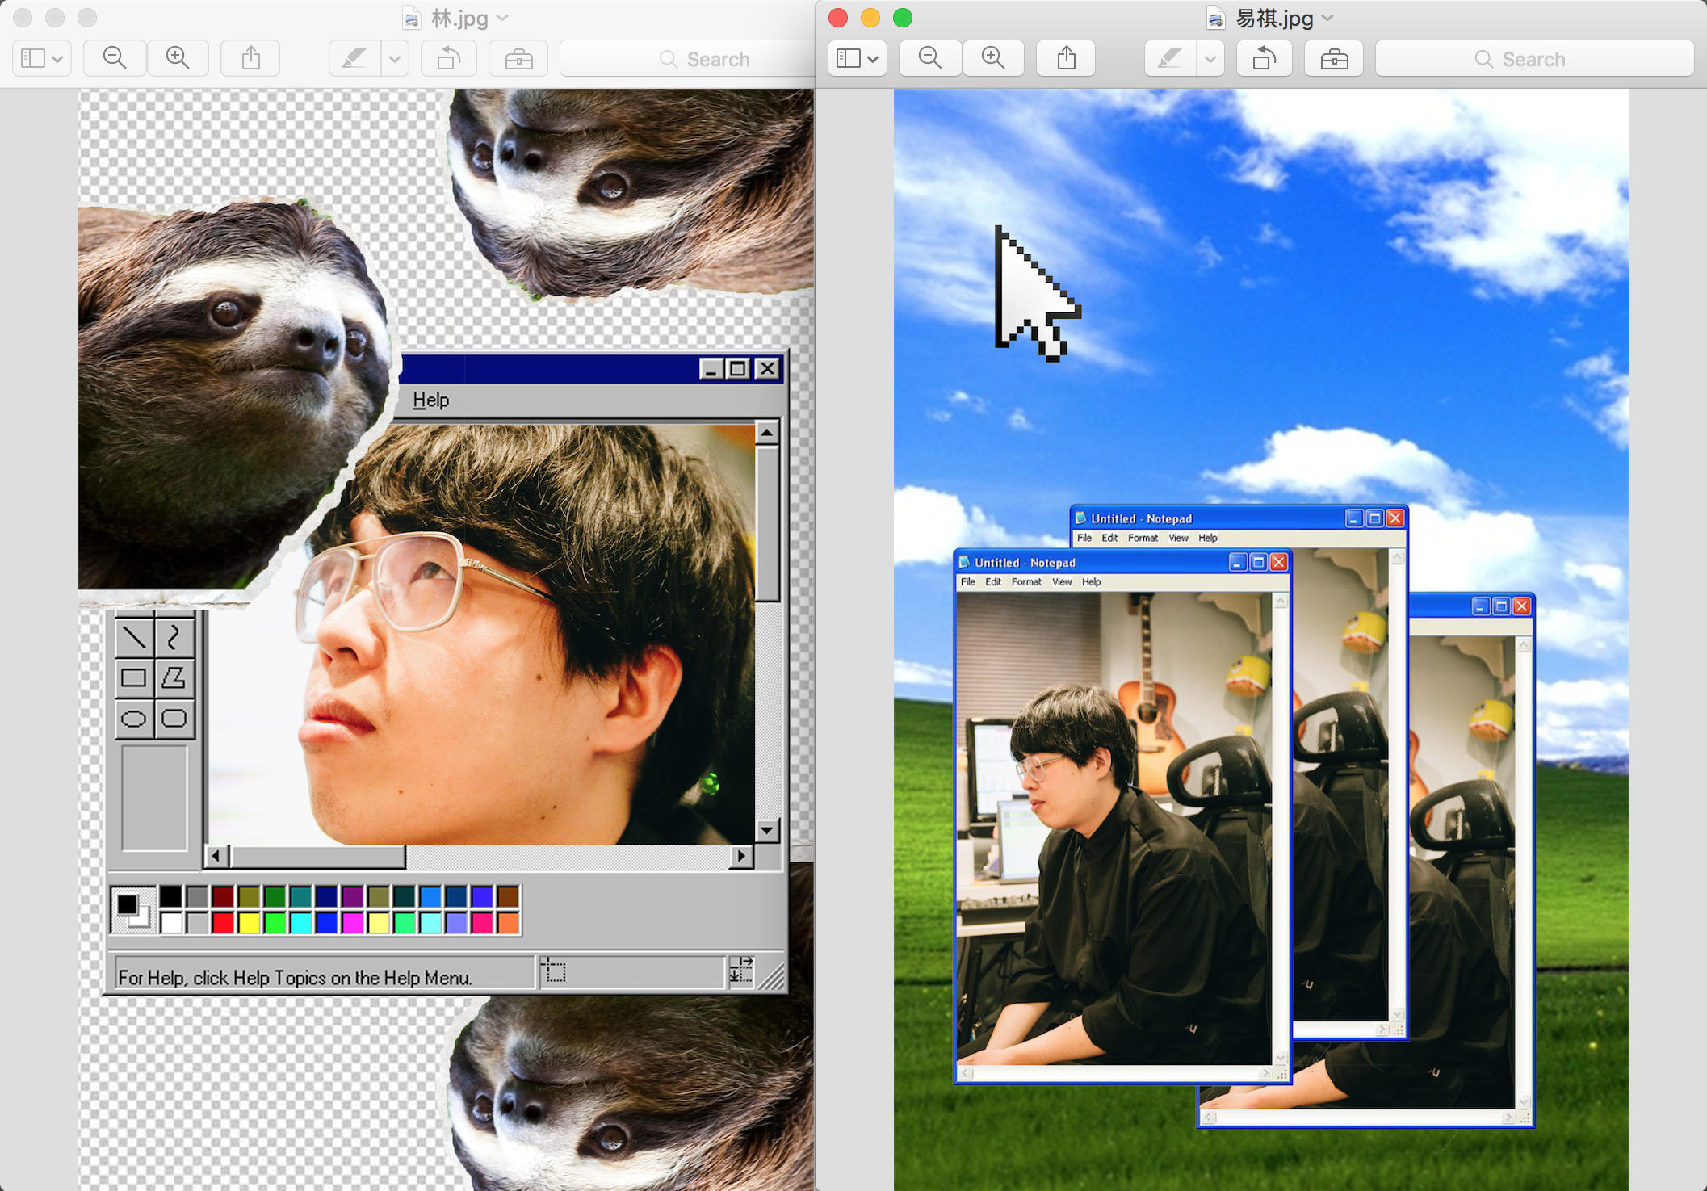Click Help in the Paint window image
The height and width of the screenshot is (1191, 1707).
coord(430,400)
